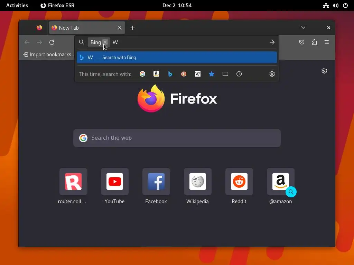Go forward one page
The height and width of the screenshot is (265, 354).
click(x=39, y=42)
